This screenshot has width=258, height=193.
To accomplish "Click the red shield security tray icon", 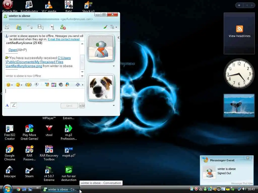I will click(196, 189).
